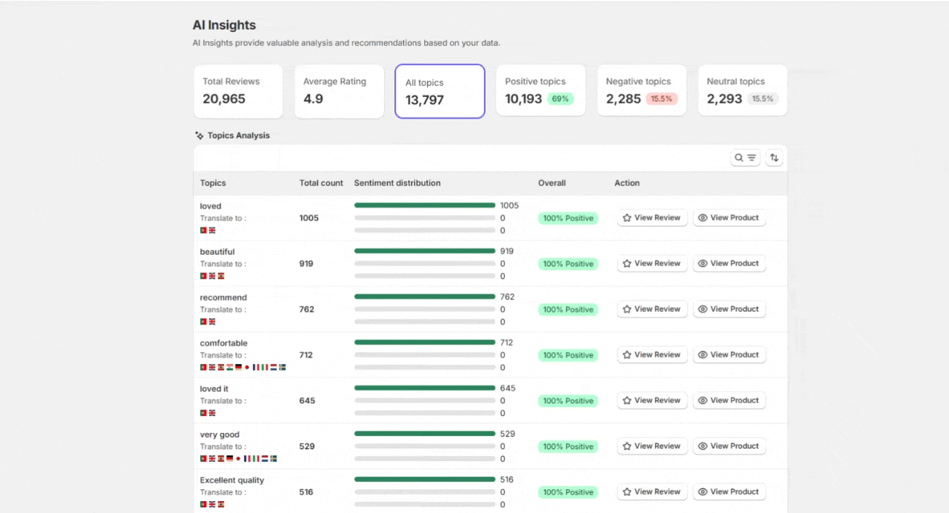Pick the Swedish flag under 'very good'
The image size is (949, 513).
pos(274,459)
